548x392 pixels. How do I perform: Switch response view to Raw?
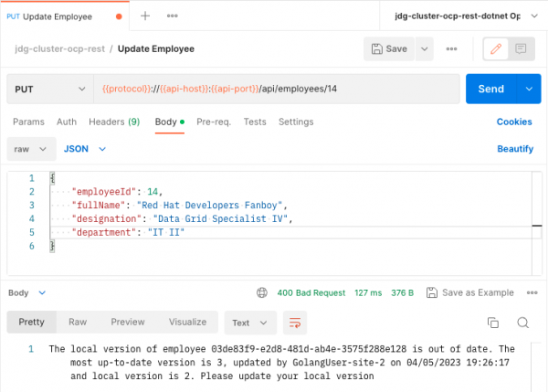pyautogui.click(x=78, y=323)
